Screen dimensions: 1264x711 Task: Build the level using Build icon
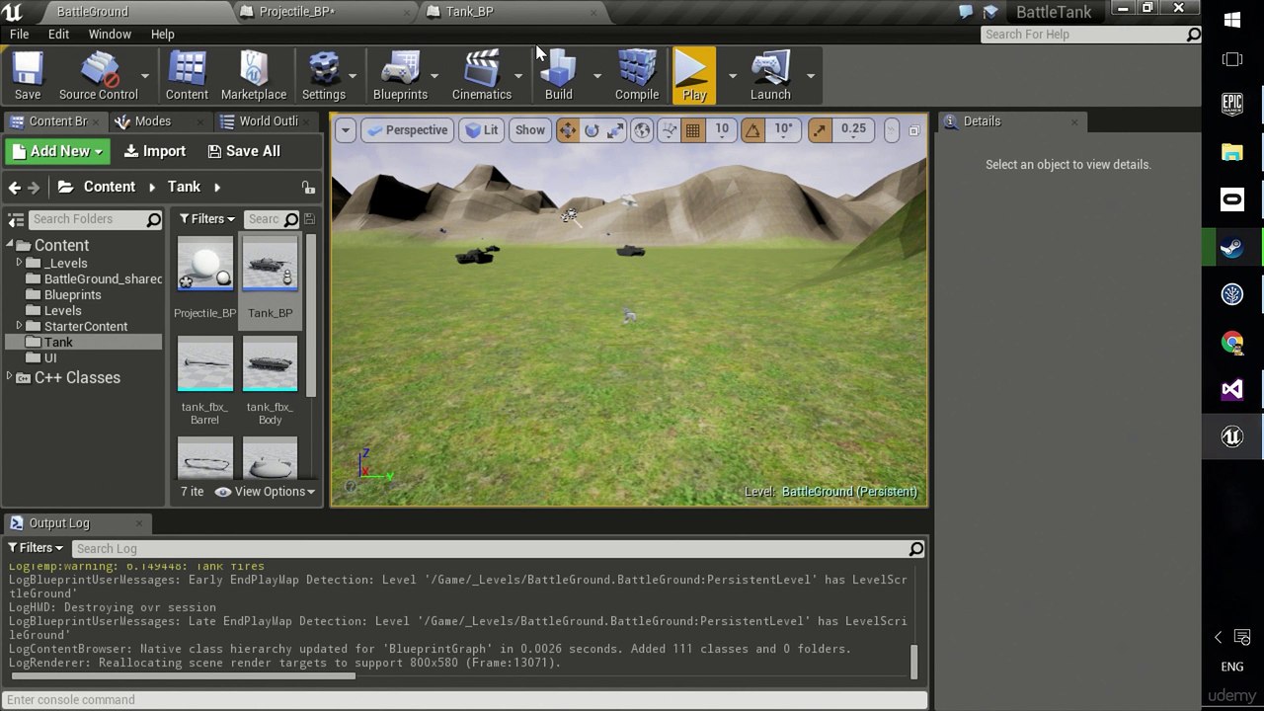[x=559, y=76]
